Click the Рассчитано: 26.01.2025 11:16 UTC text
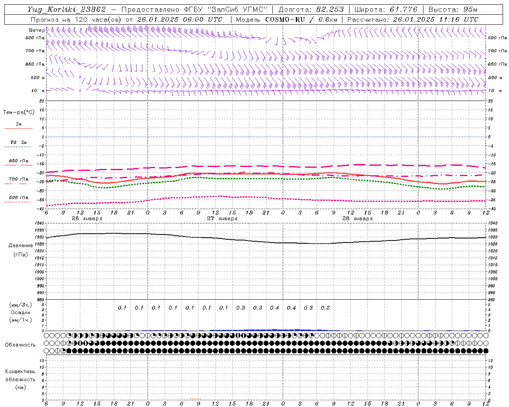This screenshot has height=407, width=509. (x=413, y=19)
